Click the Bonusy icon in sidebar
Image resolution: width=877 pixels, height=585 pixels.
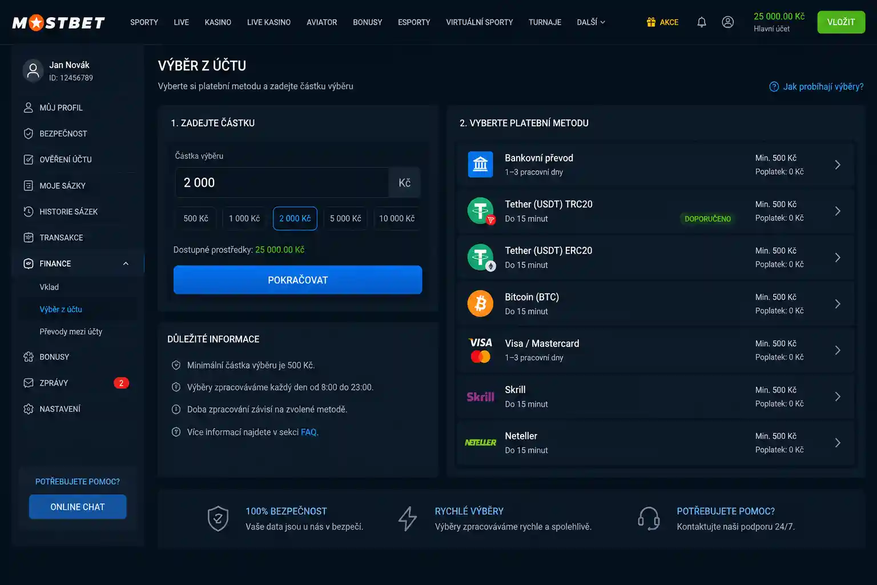[x=29, y=357]
